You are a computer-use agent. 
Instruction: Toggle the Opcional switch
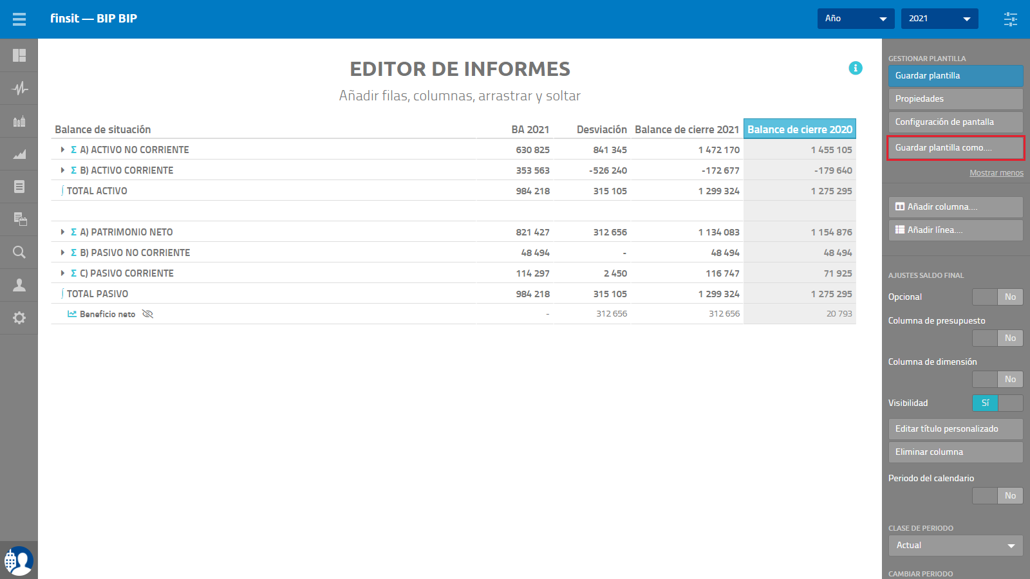[x=997, y=297]
